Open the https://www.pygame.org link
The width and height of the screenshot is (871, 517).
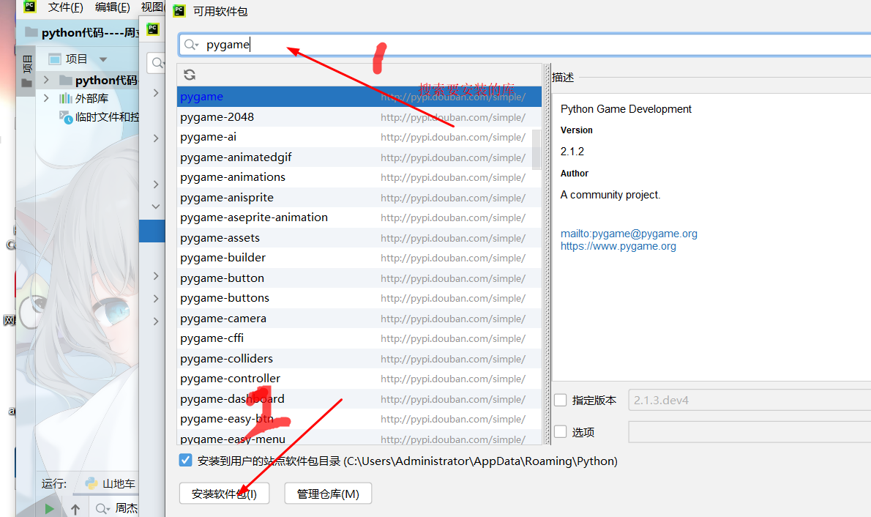pyautogui.click(x=618, y=246)
